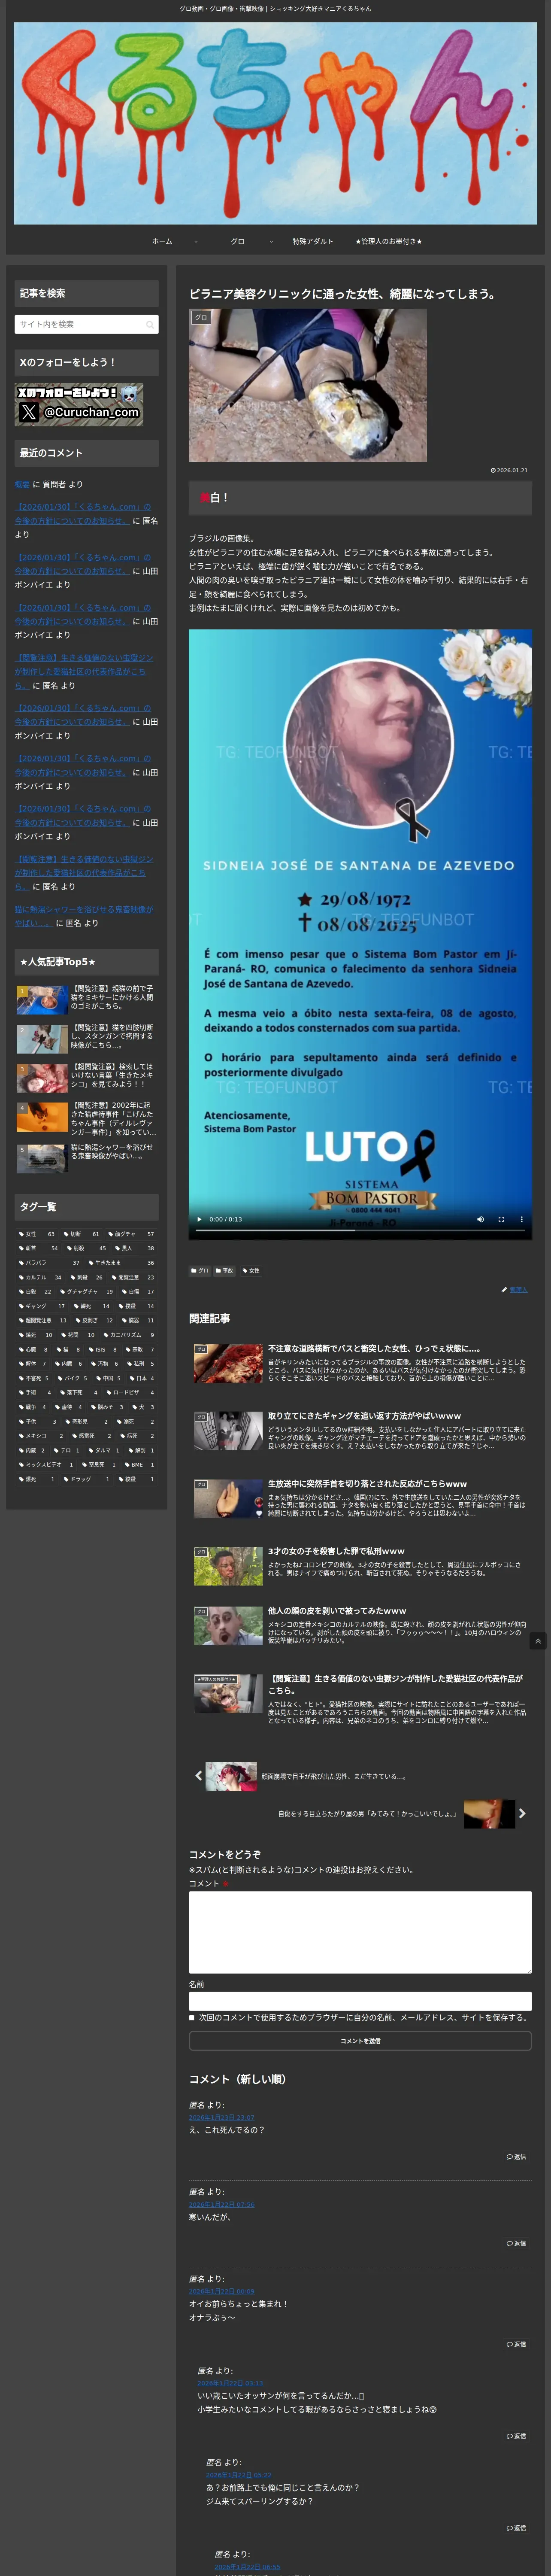Select the ドラッグ tag in tag list

click(x=88, y=1479)
